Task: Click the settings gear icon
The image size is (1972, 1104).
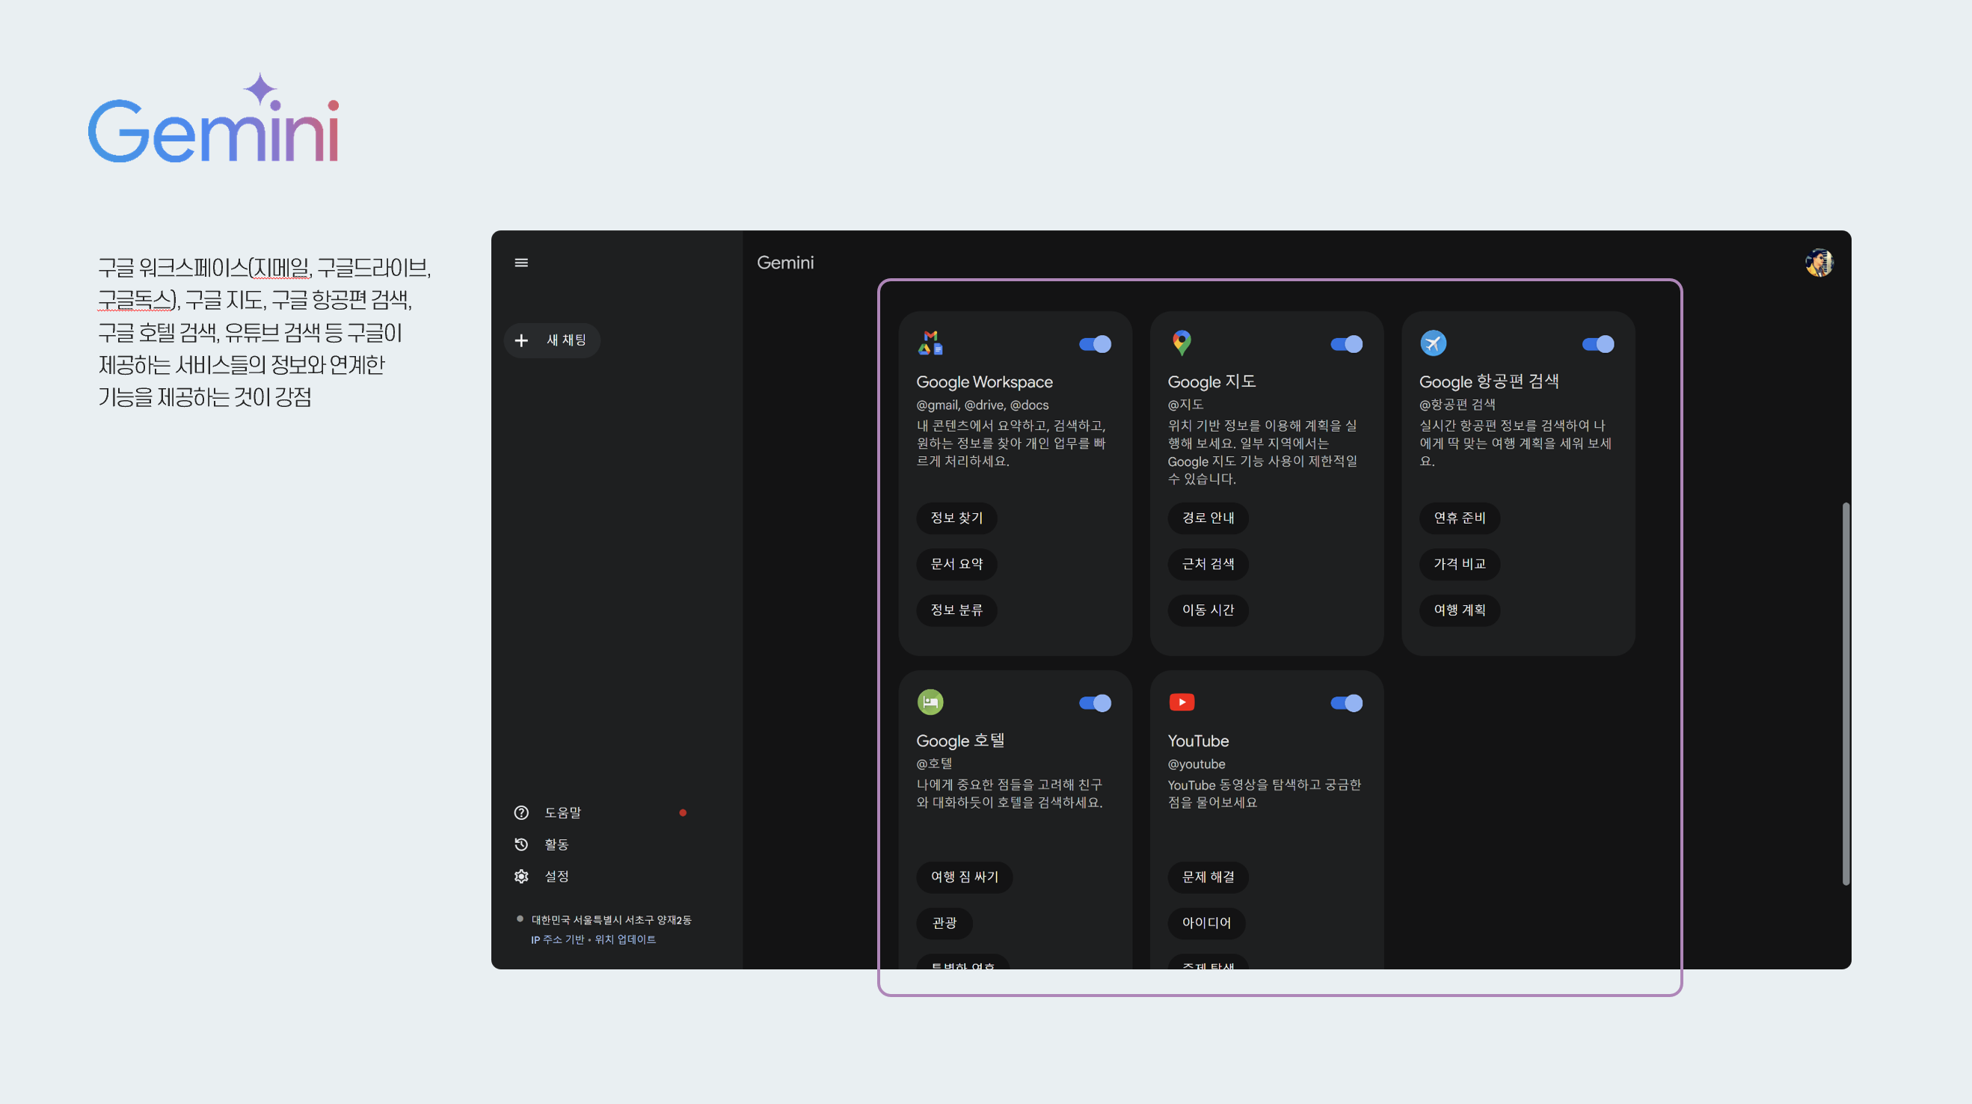Action: tap(521, 876)
